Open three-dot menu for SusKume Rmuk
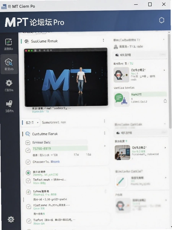This screenshot has height=230, width=172. point(104,40)
